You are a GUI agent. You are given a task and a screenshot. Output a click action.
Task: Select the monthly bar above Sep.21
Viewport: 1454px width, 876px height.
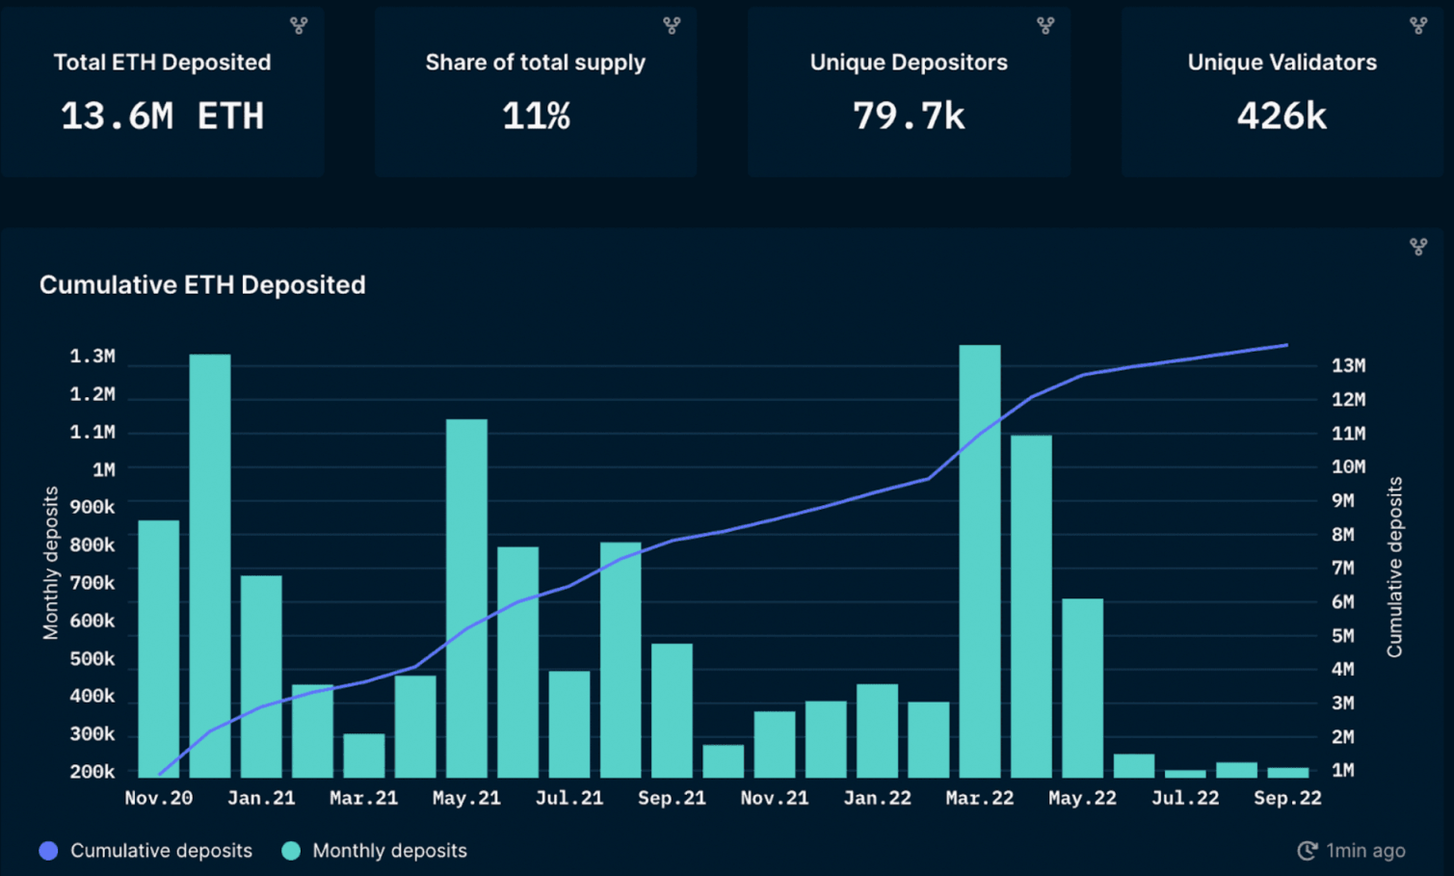[672, 709]
